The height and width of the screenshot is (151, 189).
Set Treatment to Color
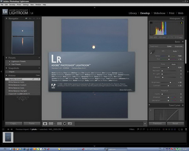pyautogui.click(x=169, y=46)
